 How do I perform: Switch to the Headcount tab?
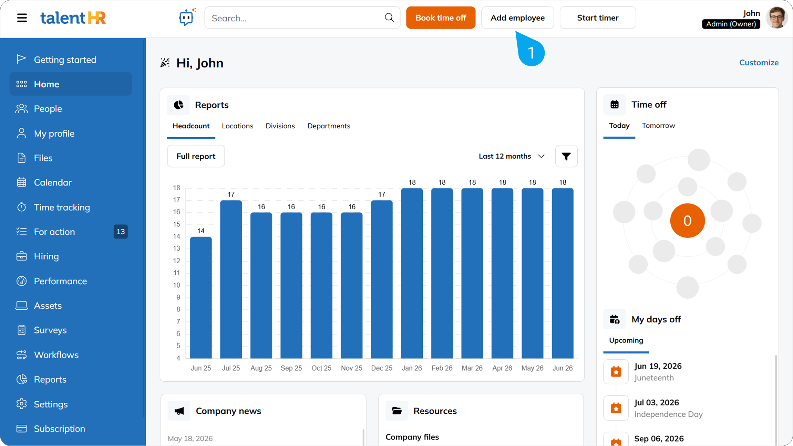[191, 126]
